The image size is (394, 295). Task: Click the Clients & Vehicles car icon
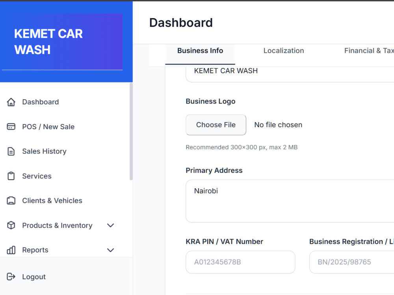[11, 200]
